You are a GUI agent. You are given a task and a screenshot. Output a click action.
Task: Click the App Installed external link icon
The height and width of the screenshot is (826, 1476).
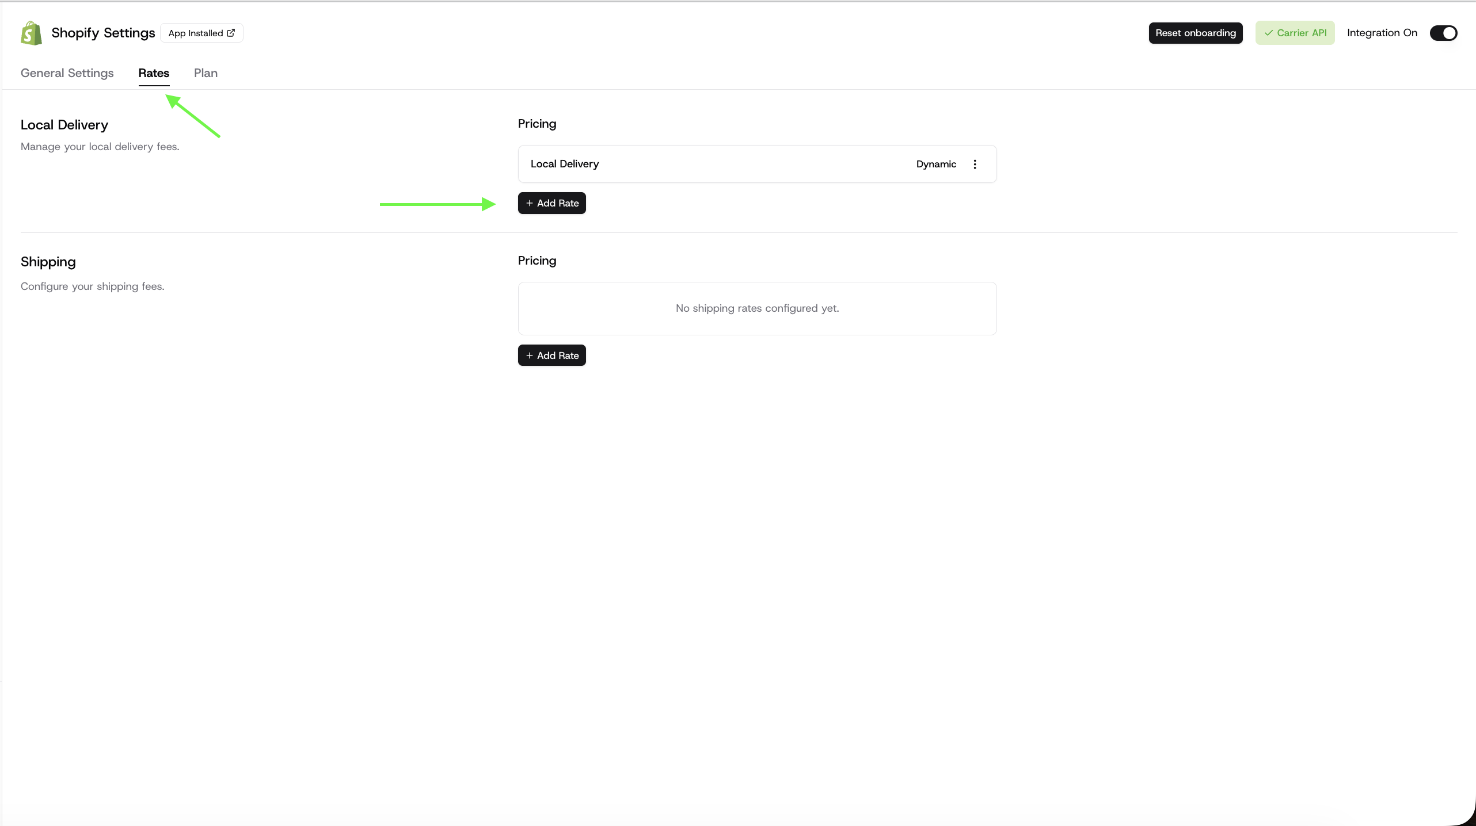pos(231,33)
